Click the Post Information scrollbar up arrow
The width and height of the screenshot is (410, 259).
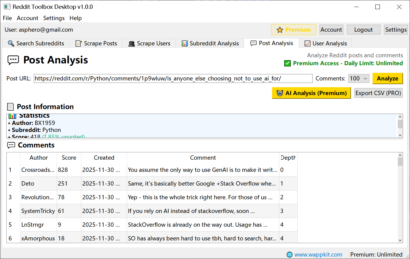400,117
